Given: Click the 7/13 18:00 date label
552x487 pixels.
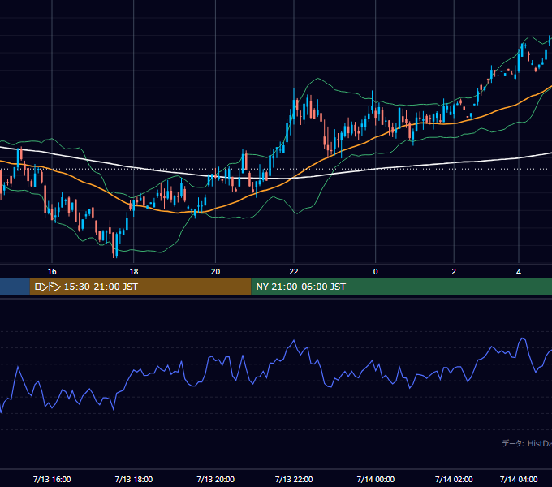Looking at the screenshot, I should [134, 479].
